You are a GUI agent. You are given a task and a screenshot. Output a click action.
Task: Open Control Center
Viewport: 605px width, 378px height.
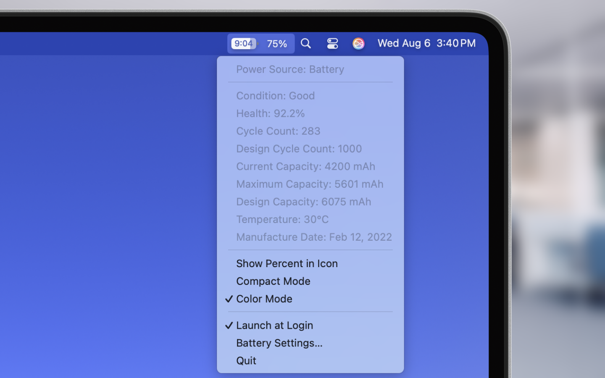point(332,43)
